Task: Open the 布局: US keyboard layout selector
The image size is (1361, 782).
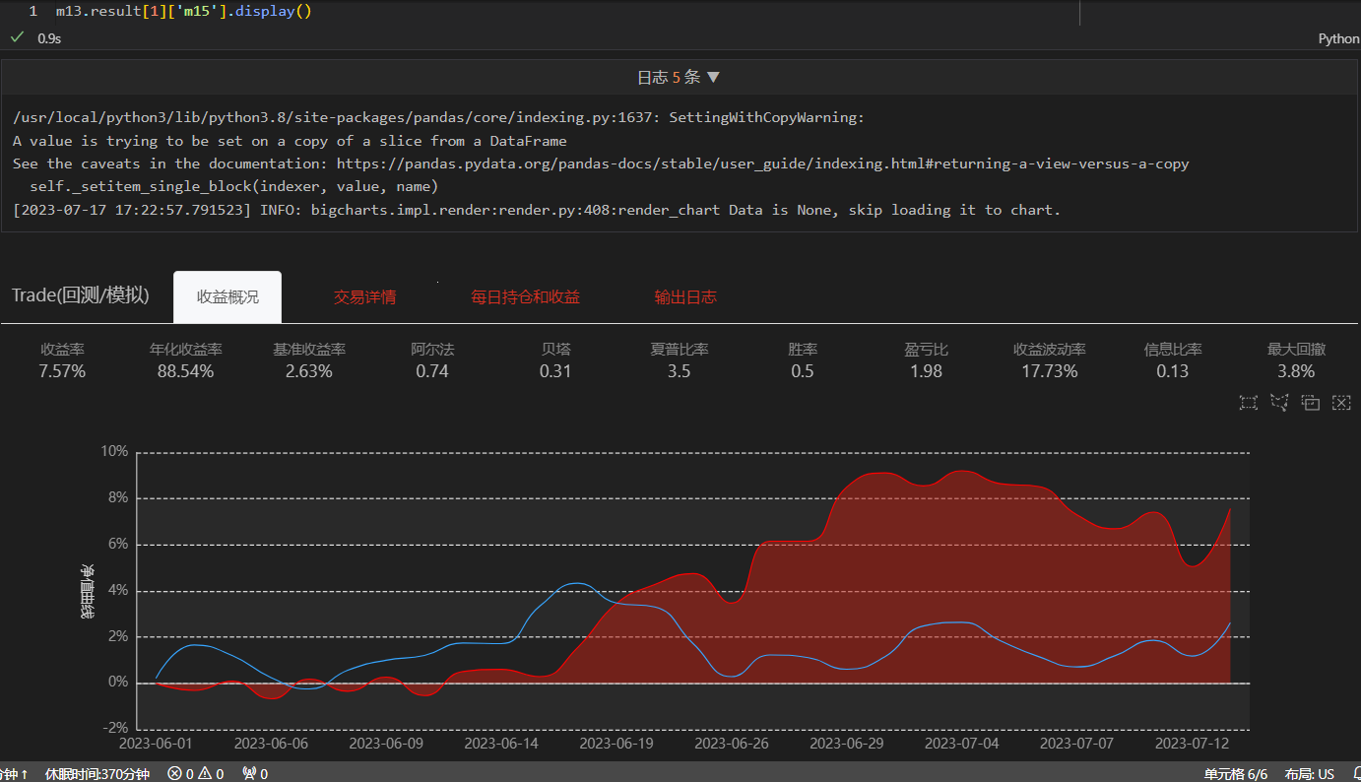Action: pyautogui.click(x=1310, y=774)
